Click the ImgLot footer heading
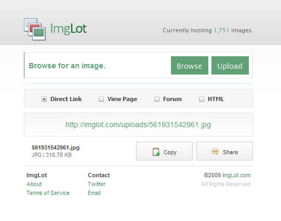This screenshot has width=281, height=221. (x=37, y=175)
